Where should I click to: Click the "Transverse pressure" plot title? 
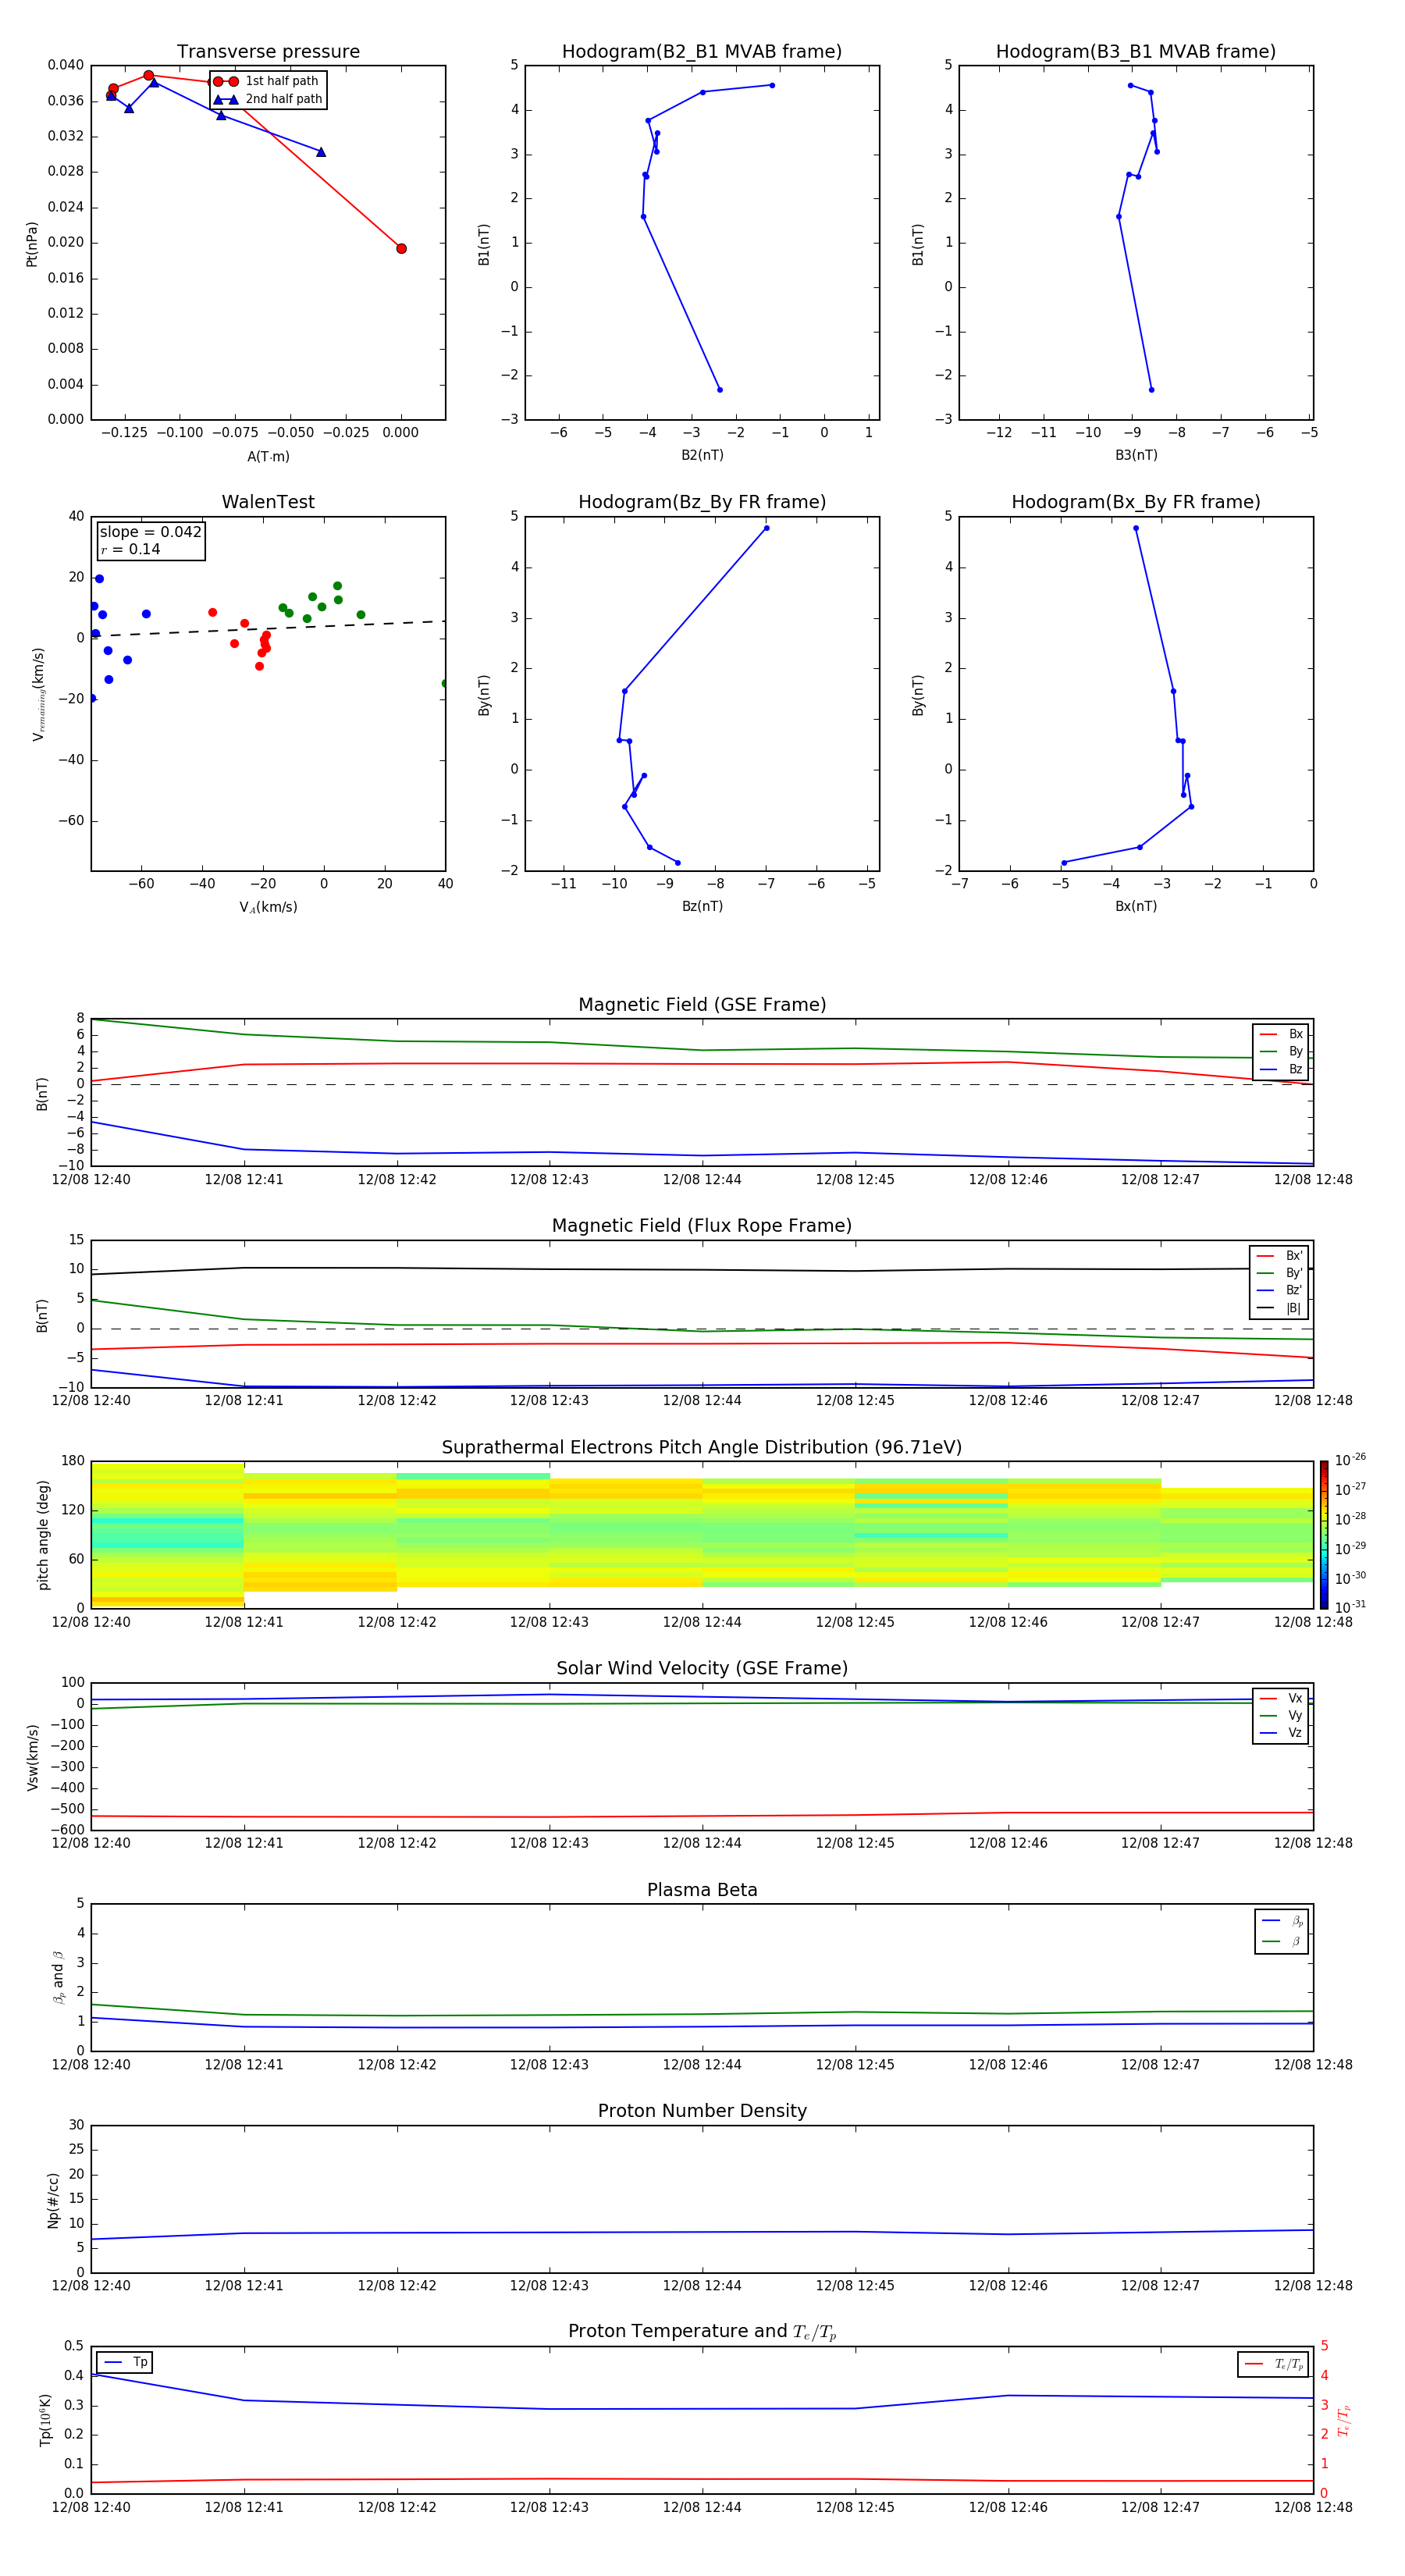[x=268, y=52]
